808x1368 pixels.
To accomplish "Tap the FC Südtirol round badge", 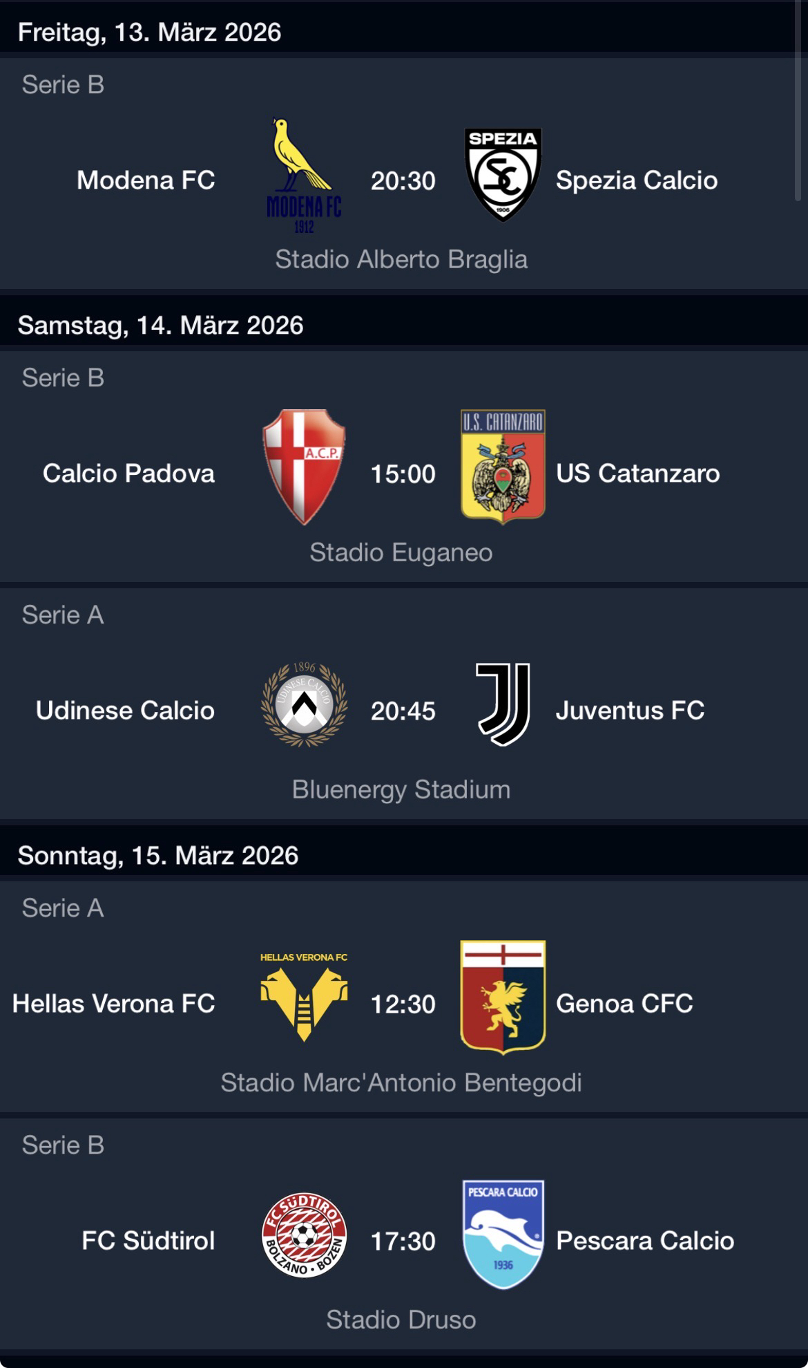I will coord(304,1235).
